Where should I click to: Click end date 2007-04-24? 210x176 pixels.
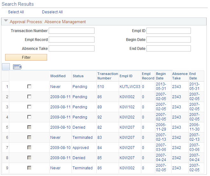tap(194, 158)
